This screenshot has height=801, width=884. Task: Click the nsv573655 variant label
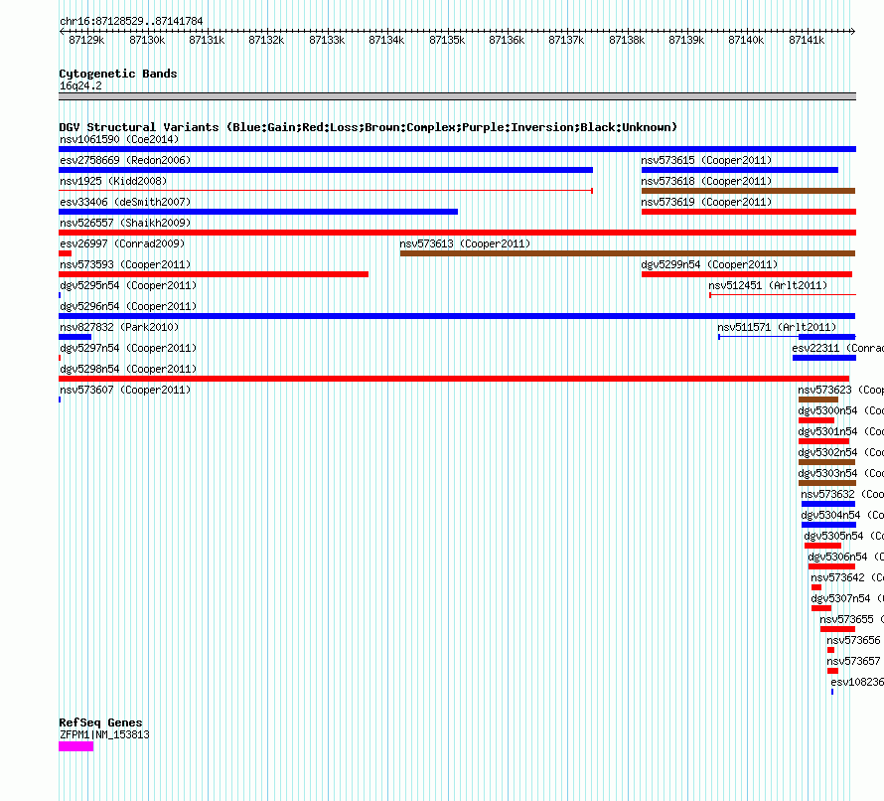[x=852, y=619]
